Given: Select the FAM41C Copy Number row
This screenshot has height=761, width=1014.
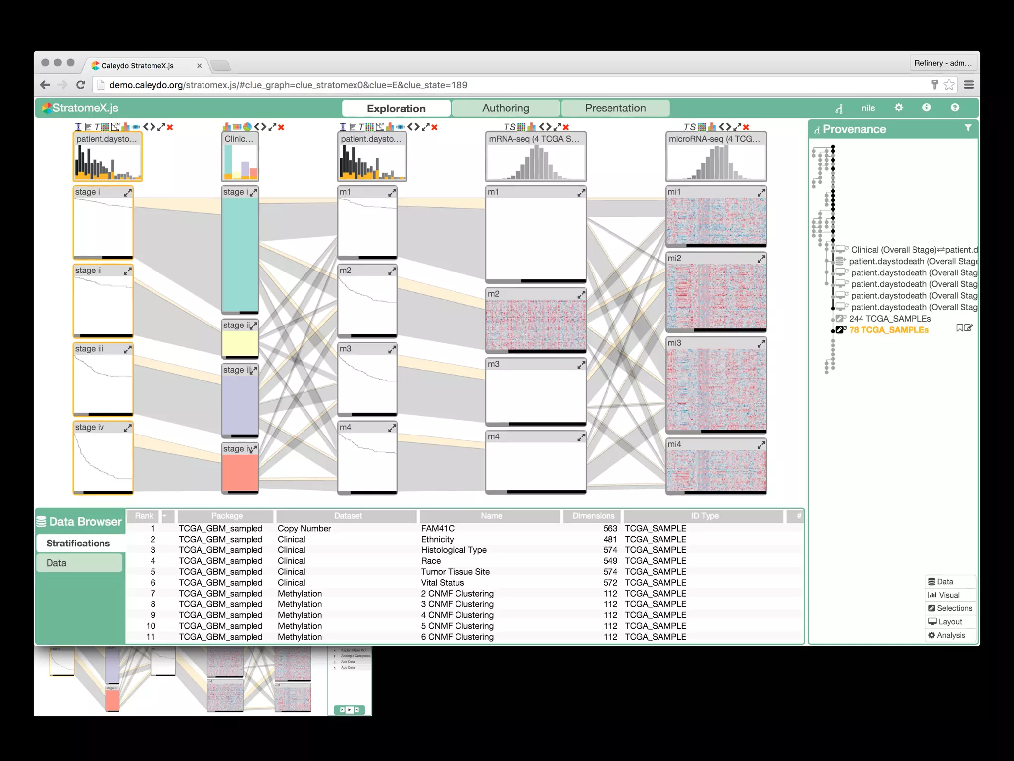Looking at the screenshot, I should 464,529.
